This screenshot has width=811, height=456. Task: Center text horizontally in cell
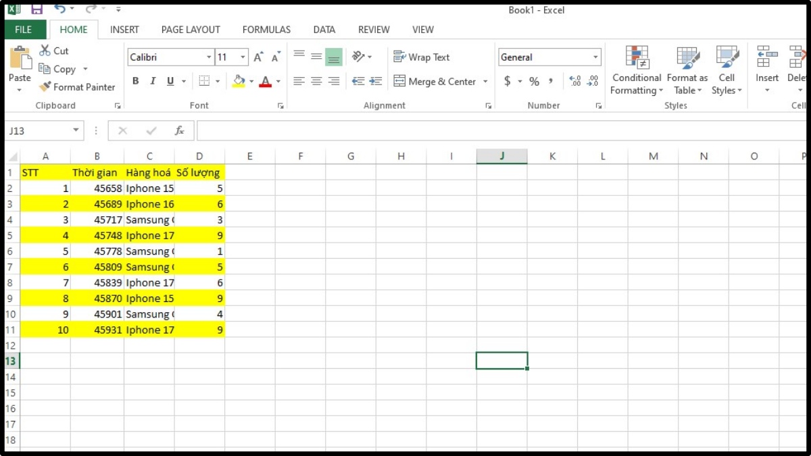[316, 81]
